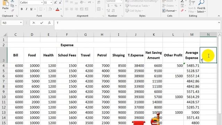
Task: Click the vertical scrollbar up arrow
Action: pos(220,34)
